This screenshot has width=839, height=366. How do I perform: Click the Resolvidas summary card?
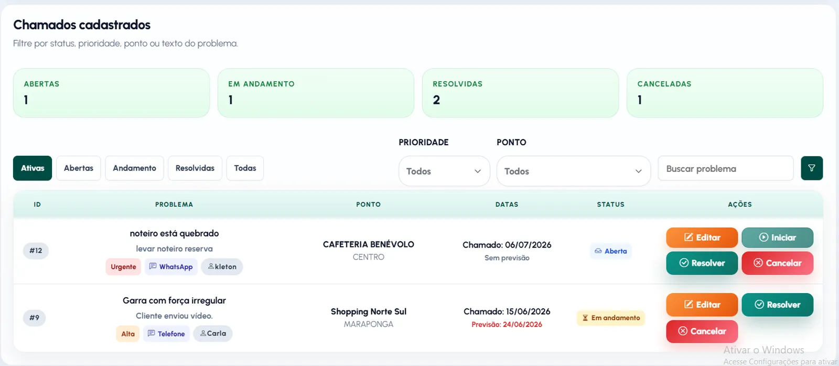pyautogui.click(x=520, y=93)
